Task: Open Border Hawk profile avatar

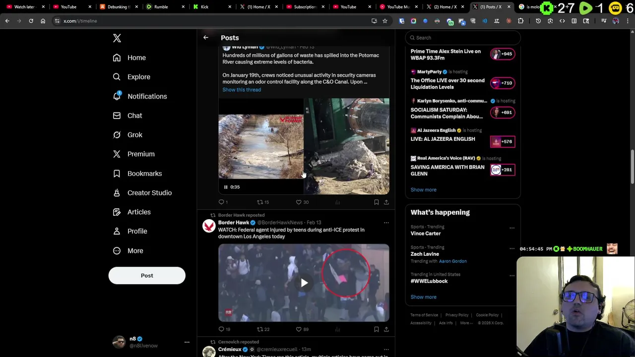Action: (209, 226)
